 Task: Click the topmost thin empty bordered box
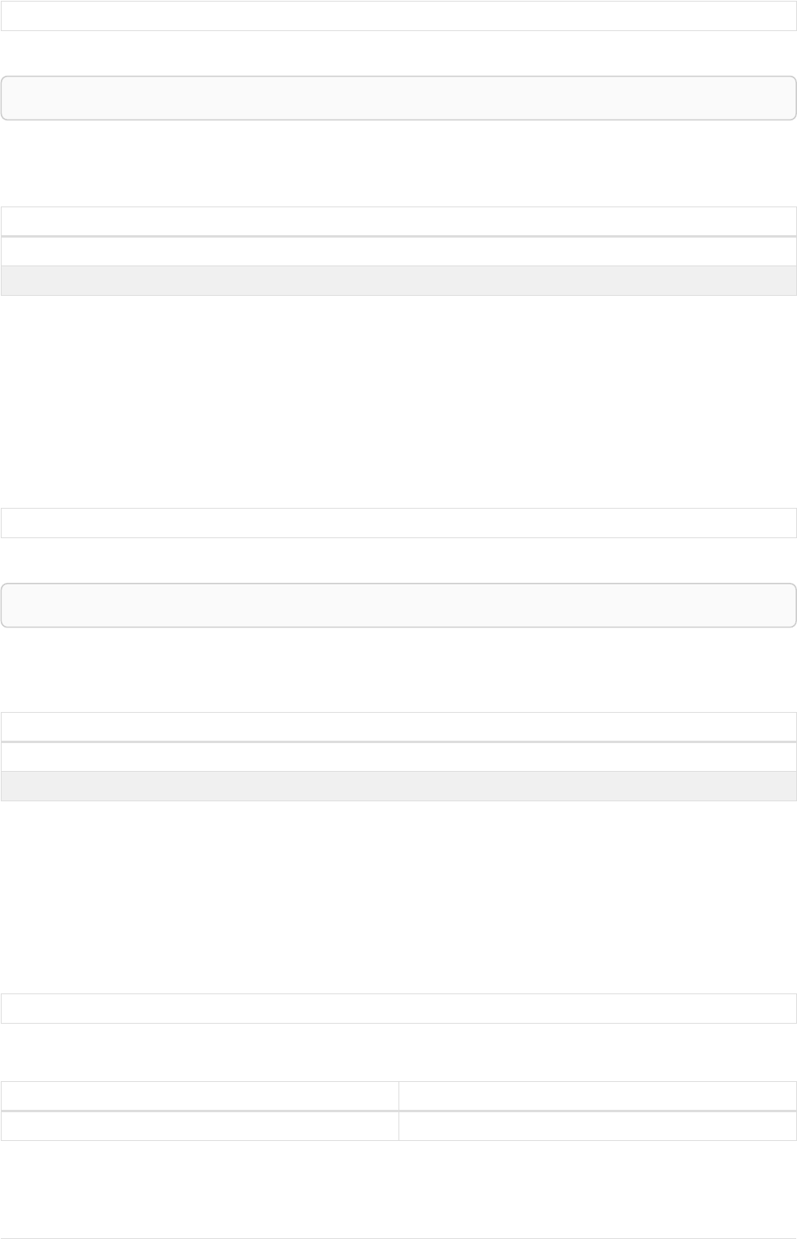(x=398, y=16)
